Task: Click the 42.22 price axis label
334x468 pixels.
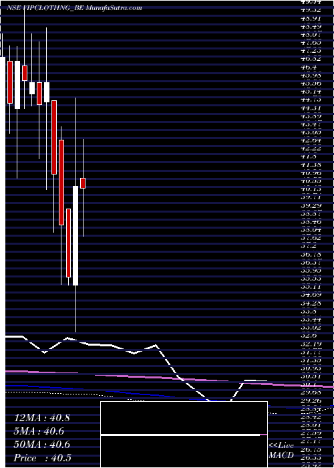Action: (311, 148)
